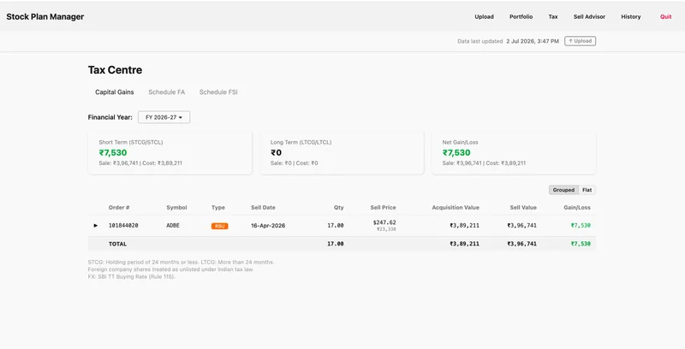The width and height of the screenshot is (685, 349).
Task: Open the Schedule FA tab
Action: tap(166, 92)
